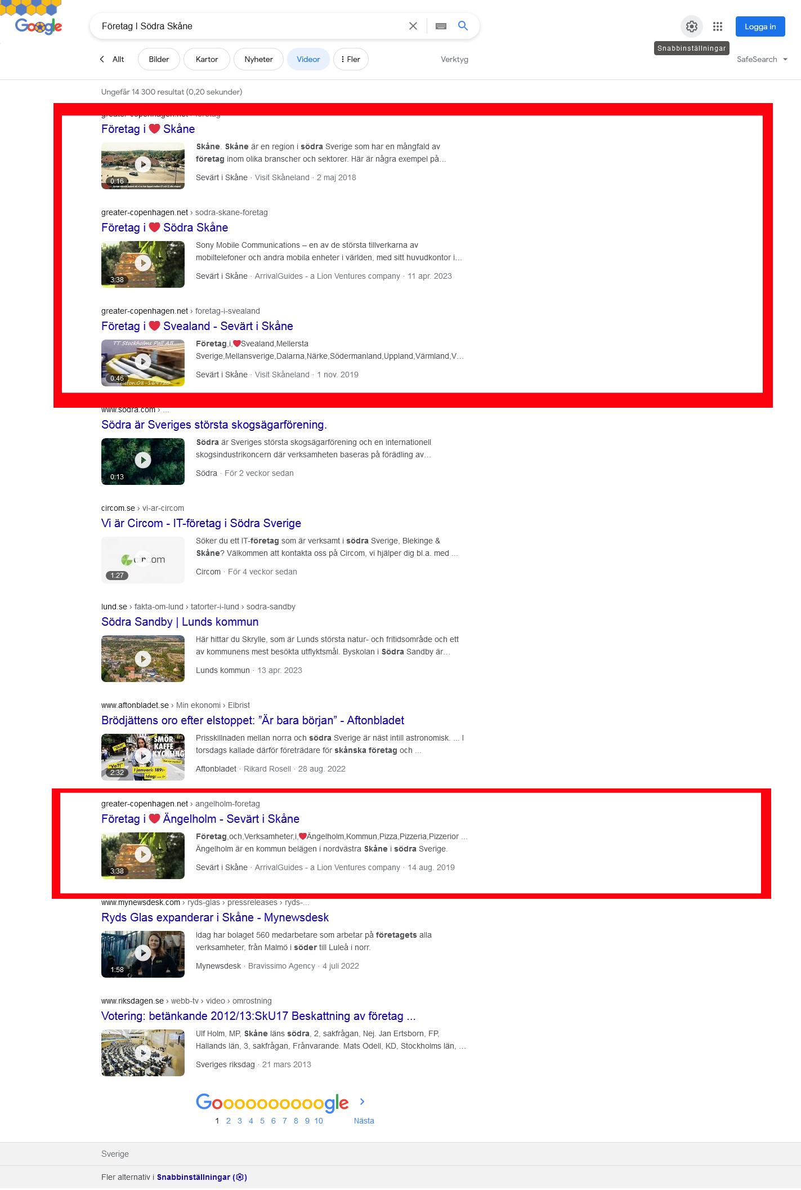Clear the search box with the X icon
This screenshot has width=801, height=1190.
413,26
